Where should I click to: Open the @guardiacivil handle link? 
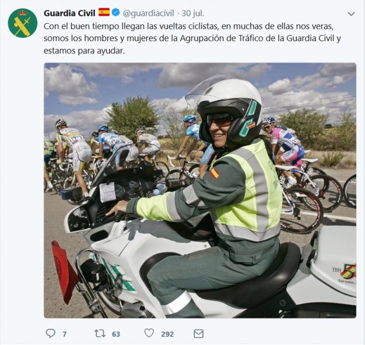(x=148, y=13)
